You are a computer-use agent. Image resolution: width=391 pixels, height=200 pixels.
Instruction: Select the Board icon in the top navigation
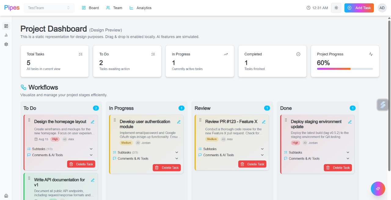(x=84, y=8)
